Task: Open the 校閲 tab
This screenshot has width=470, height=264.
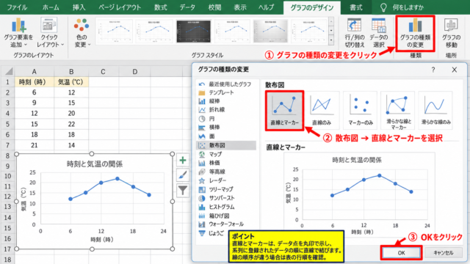Action: [x=214, y=7]
